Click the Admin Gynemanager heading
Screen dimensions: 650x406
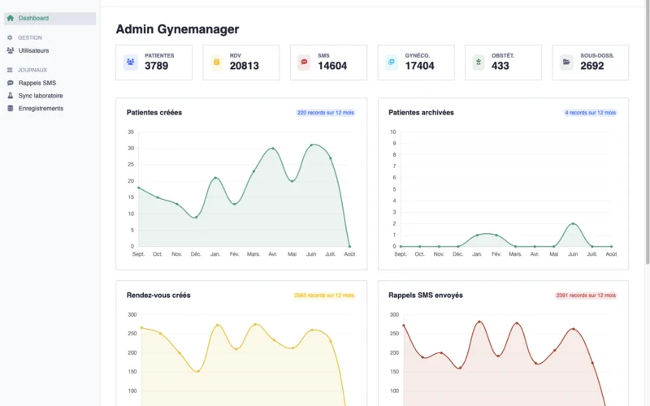click(x=177, y=29)
